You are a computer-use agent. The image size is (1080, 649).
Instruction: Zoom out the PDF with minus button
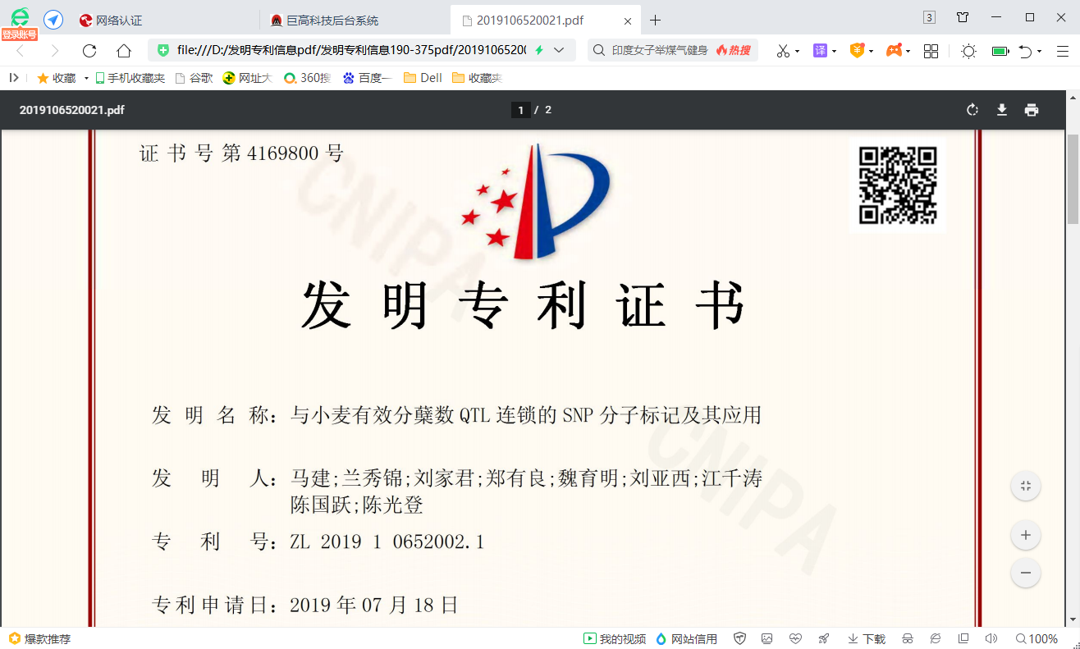tap(1026, 572)
